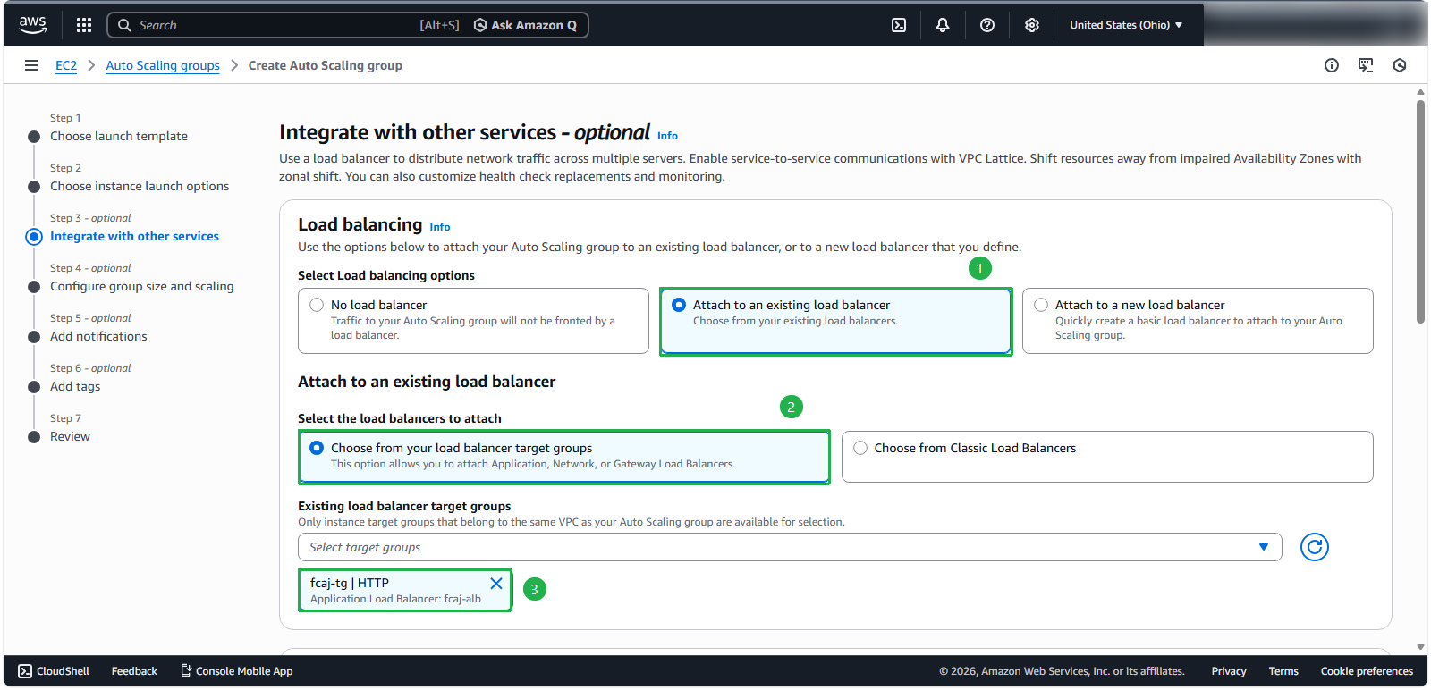
Task: Go to Integrate with other services step
Action: click(134, 236)
